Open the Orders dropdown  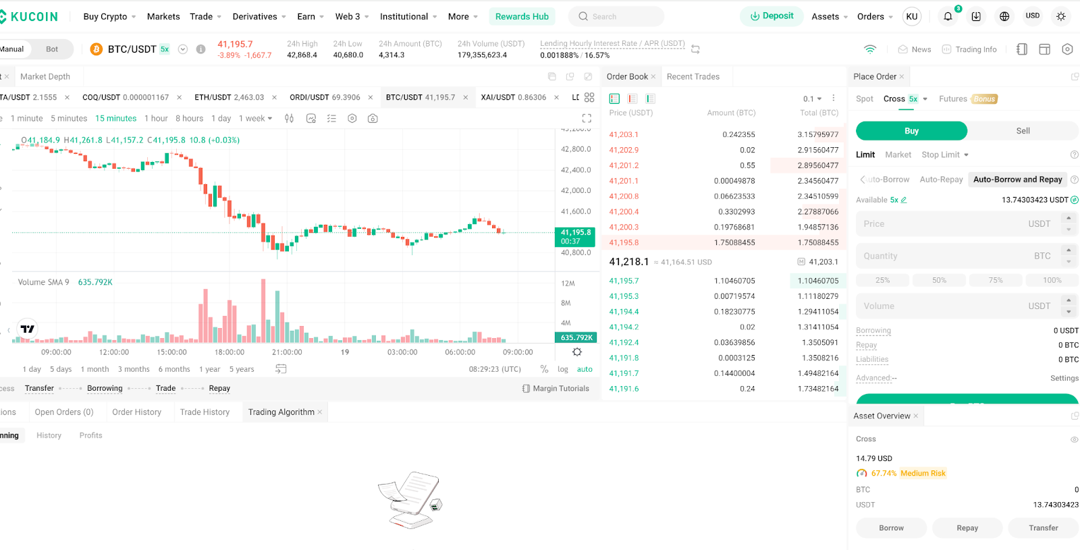point(875,16)
